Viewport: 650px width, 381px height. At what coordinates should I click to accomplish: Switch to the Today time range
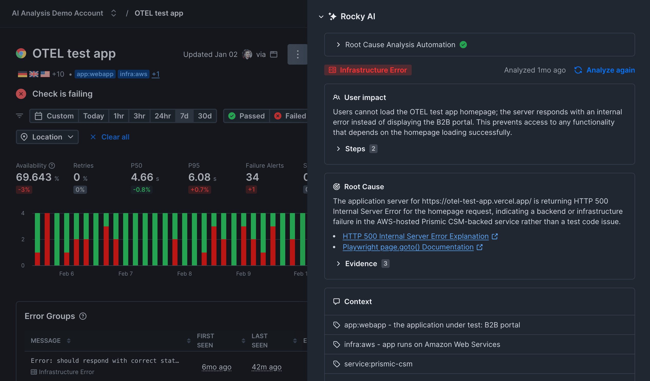[94, 116]
